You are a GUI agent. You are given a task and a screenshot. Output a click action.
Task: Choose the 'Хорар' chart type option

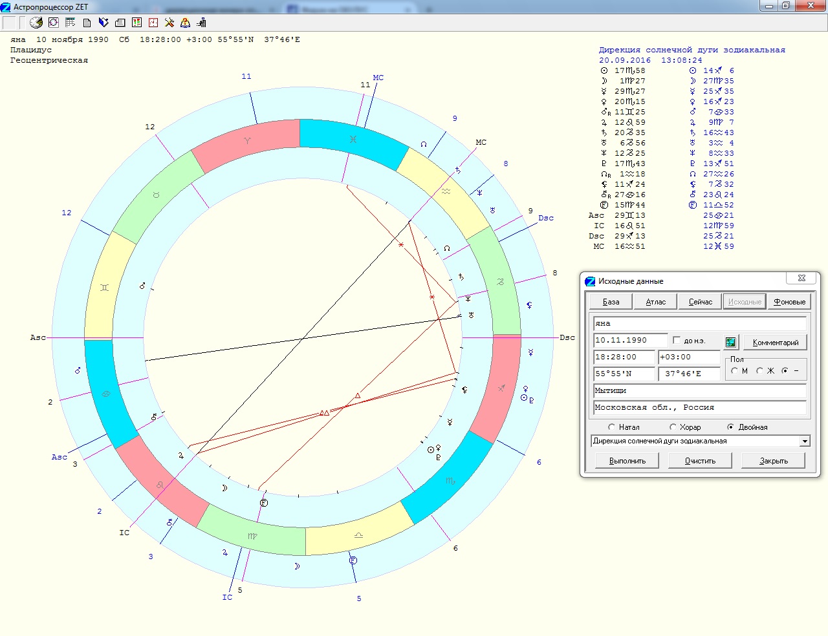coord(673,427)
